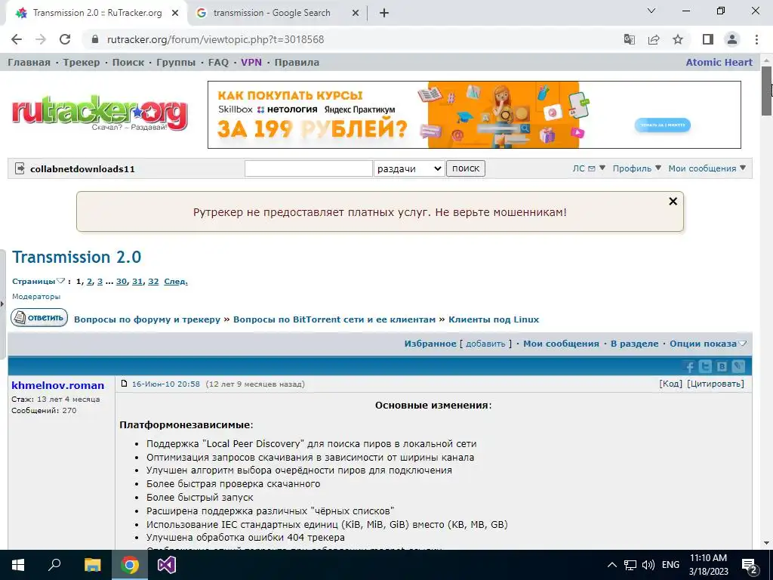
Task: Close the transmission Google Search tab
Action: coord(356,14)
